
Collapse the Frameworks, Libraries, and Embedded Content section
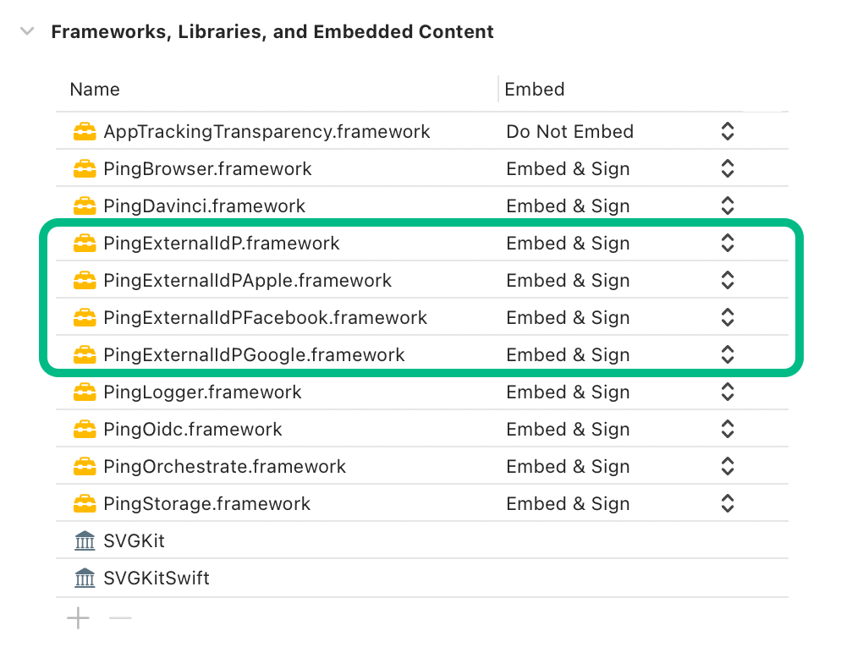26,30
